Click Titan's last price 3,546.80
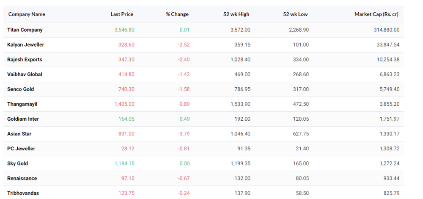 point(124,30)
